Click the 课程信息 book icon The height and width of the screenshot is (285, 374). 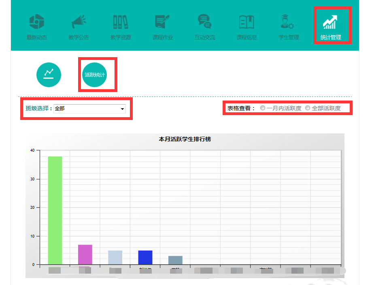[x=246, y=22]
